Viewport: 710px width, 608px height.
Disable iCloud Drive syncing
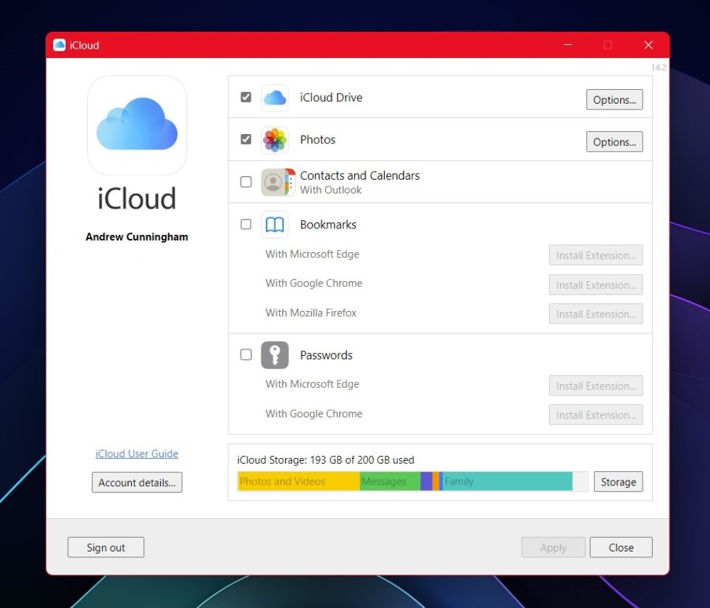[x=246, y=96]
